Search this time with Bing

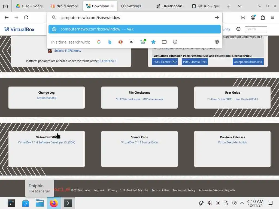110,42
